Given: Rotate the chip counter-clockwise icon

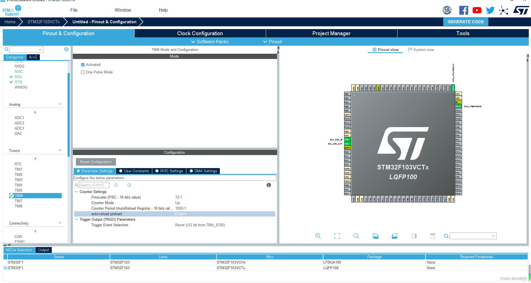Looking at the screenshot, I should click(x=395, y=236).
